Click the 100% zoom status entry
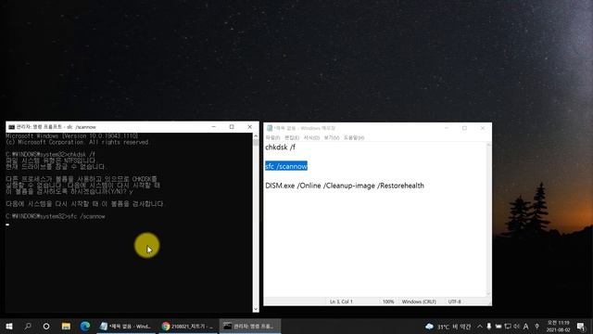Image resolution: width=593 pixels, height=334 pixels. [x=388, y=302]
